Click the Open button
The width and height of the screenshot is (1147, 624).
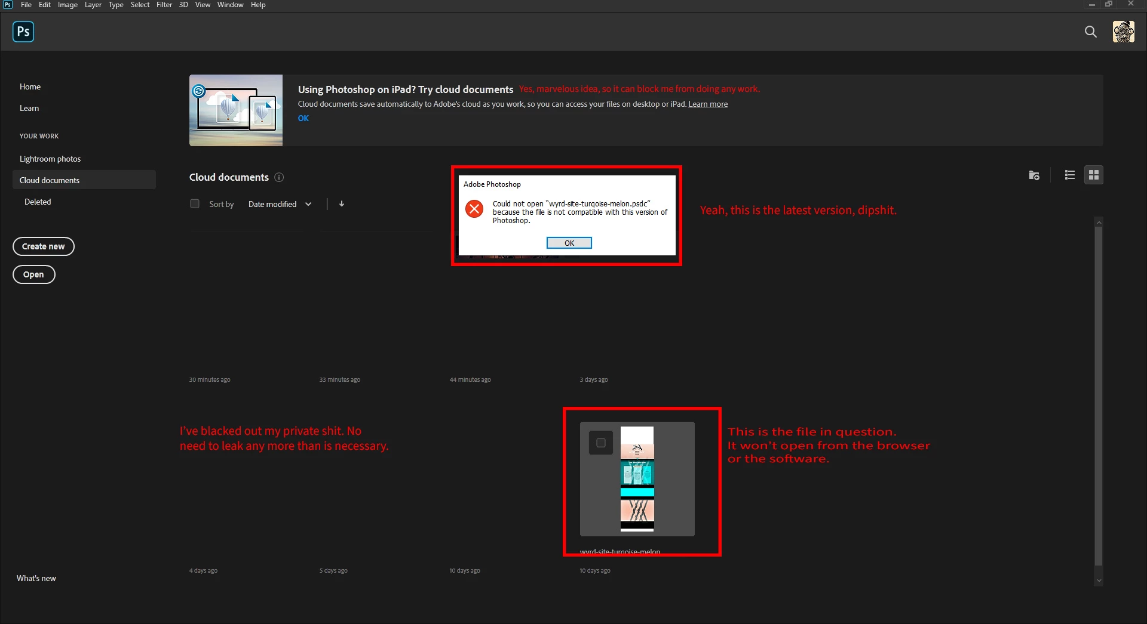[x=34, y=274]
